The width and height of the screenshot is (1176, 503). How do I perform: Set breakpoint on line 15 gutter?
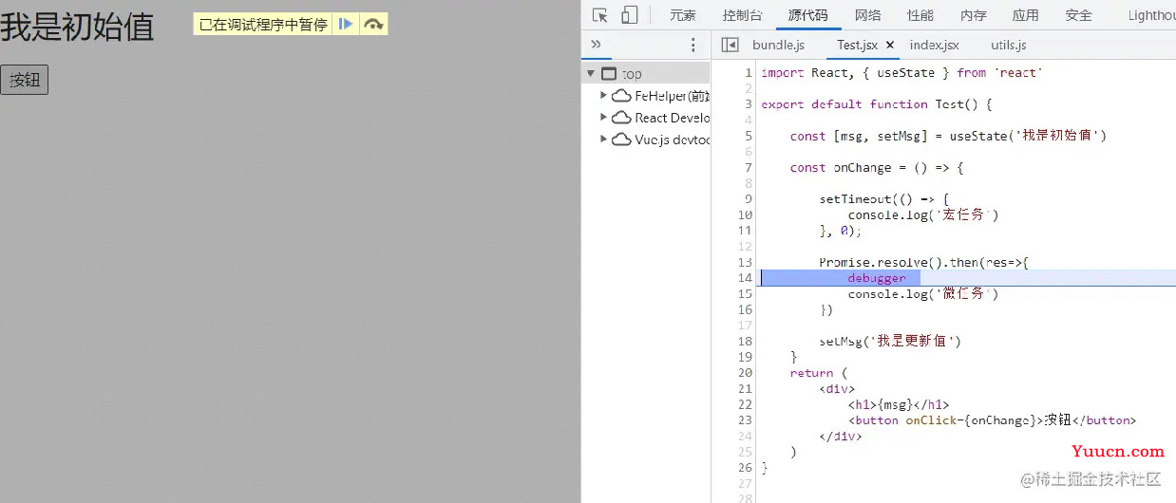745,293
